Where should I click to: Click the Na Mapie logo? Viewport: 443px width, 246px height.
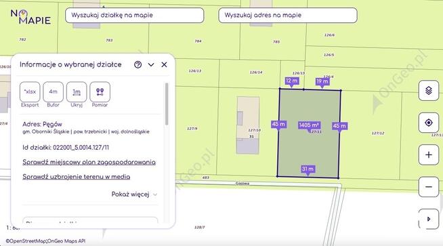tap(30, 17)
